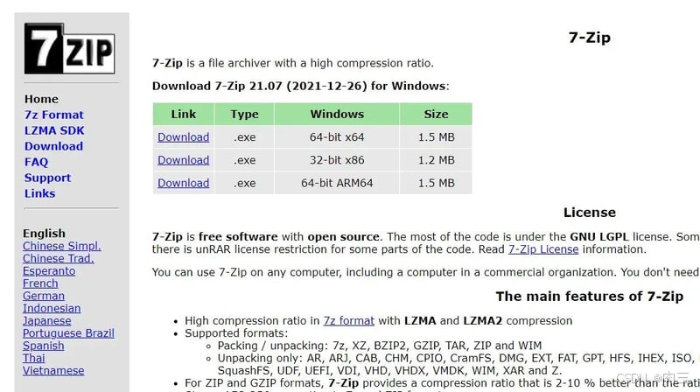
Task: Click the Link column header
Action: [x=184, y=114]
